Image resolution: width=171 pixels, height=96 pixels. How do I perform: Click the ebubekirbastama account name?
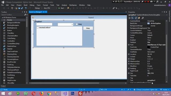[160, 5]
